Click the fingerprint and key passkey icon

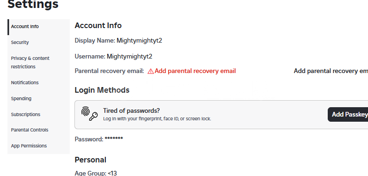[89, 114]
